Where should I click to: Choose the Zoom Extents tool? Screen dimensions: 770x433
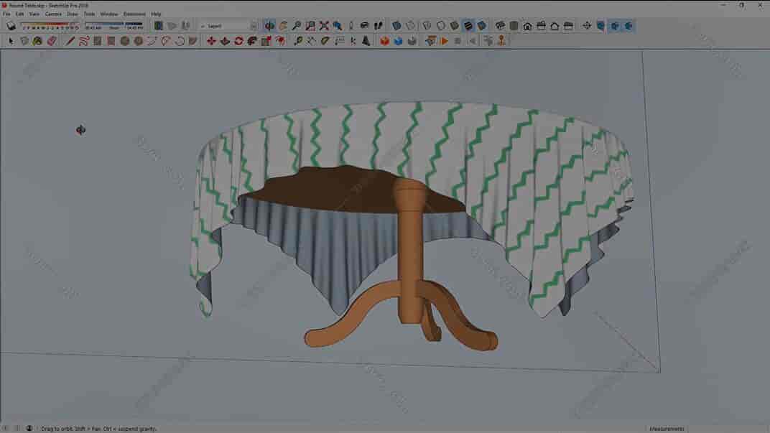[x=323, y=25]
